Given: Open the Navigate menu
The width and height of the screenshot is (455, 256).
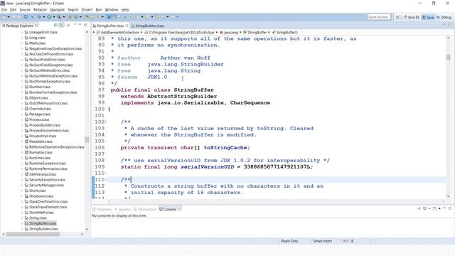Looking at the screenshot, I should tap(57, 9).
